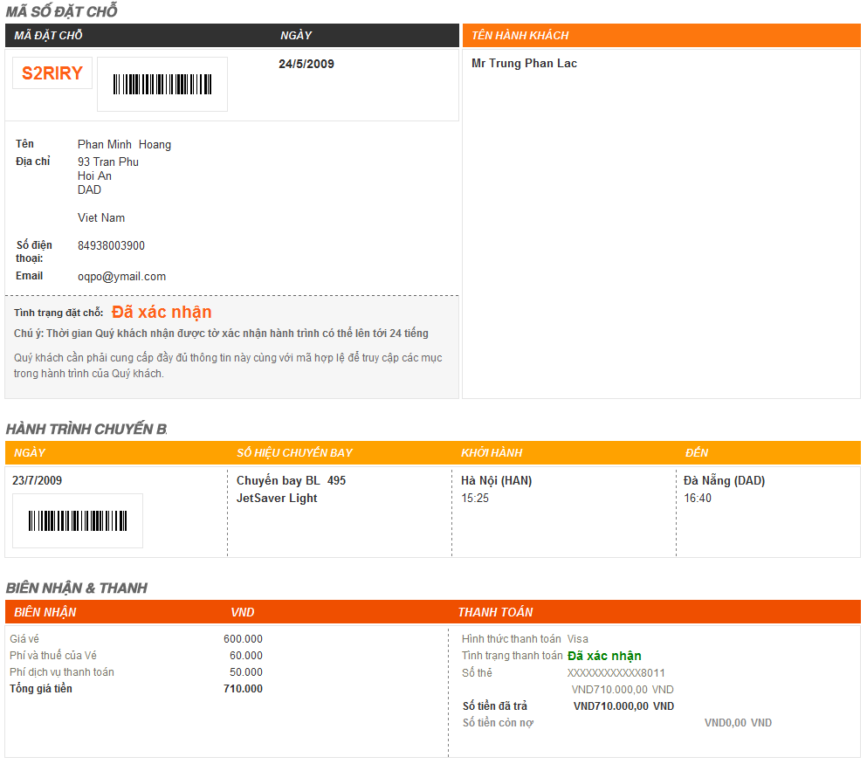The width and height of the screenshot is (867, 764).
Task: Click the booking barcode beside S2RIRY
Action: tap(162, 84)
